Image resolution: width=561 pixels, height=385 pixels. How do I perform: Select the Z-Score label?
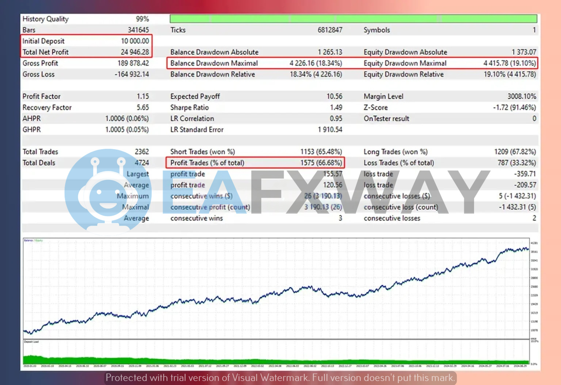pyautogui.click(x=375, y=108)
